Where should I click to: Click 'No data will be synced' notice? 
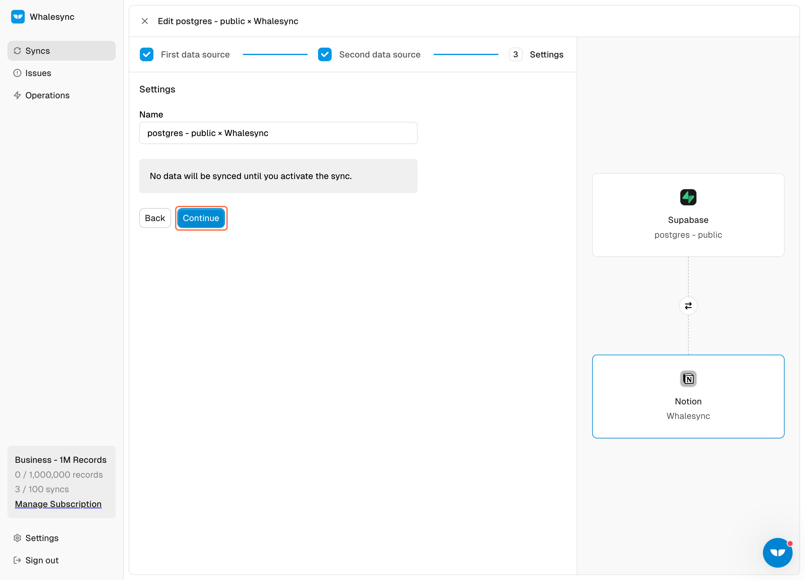278,176
